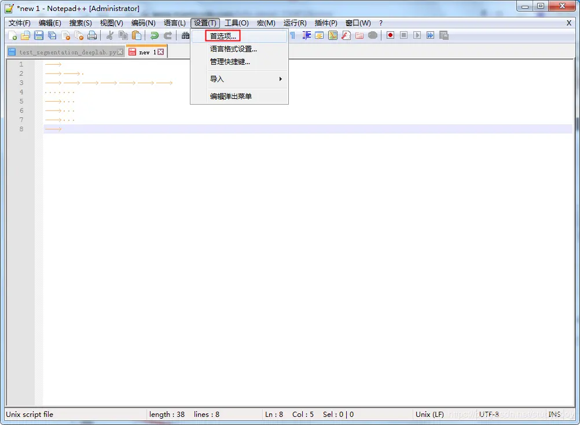Viewport: 580px width, 425px height.
Task: Click Ln : 8 status entry
Action: click(x=274, y=414)
